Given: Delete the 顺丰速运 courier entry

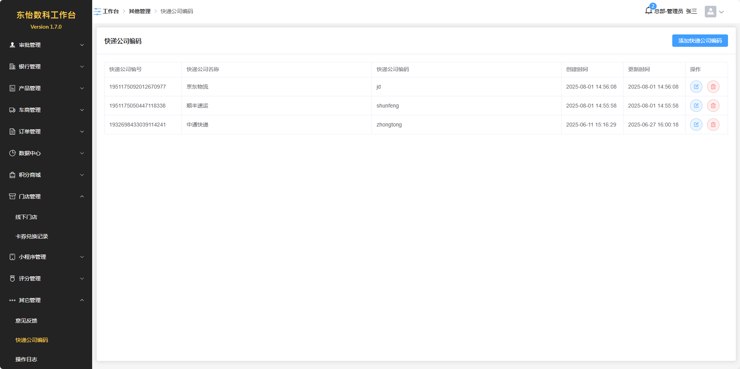Looking at the screenshot, I should coord(713,106).
